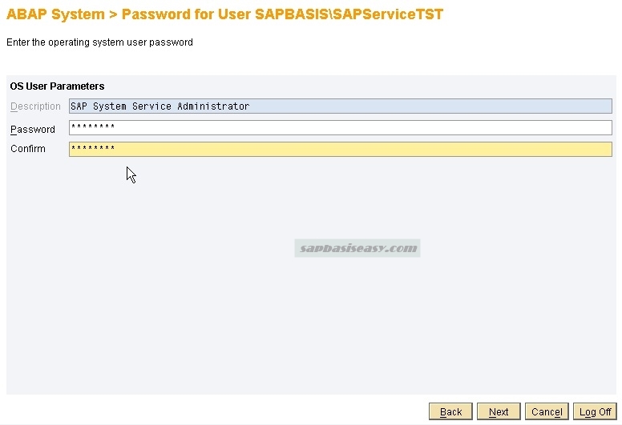
Task: Select the Description field text
Action: pos(341,106)
